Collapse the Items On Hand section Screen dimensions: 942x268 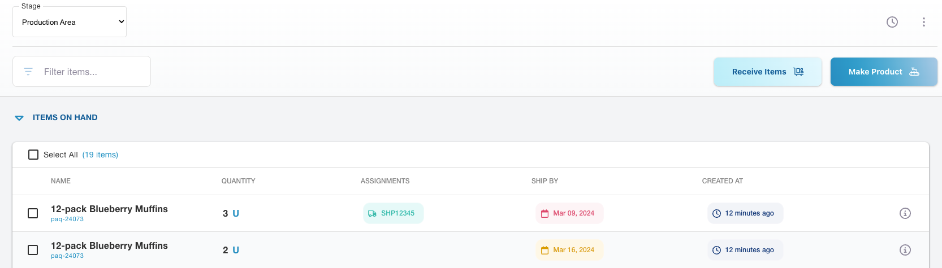coord(19,118)
